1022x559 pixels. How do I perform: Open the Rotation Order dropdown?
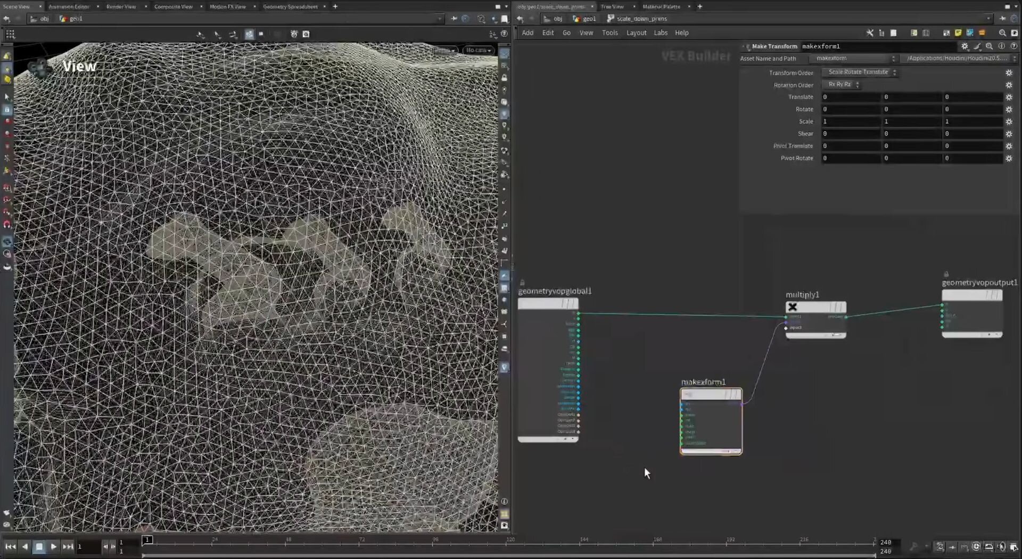[x=840, y=84]
